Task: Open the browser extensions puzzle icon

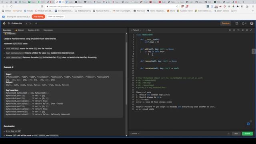Action: pyautogui.click(x=238, y=6)
